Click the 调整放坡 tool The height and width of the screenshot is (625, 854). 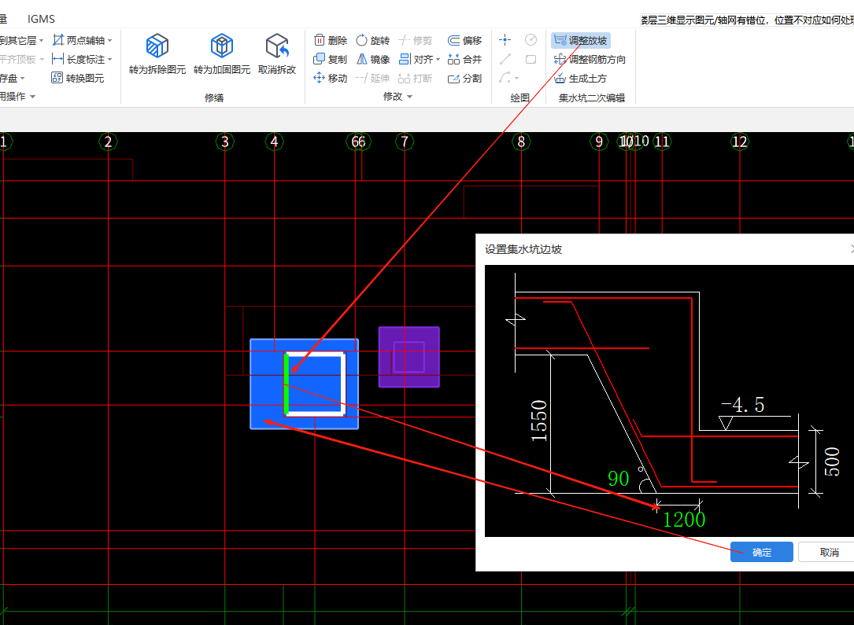coord(581,40)
